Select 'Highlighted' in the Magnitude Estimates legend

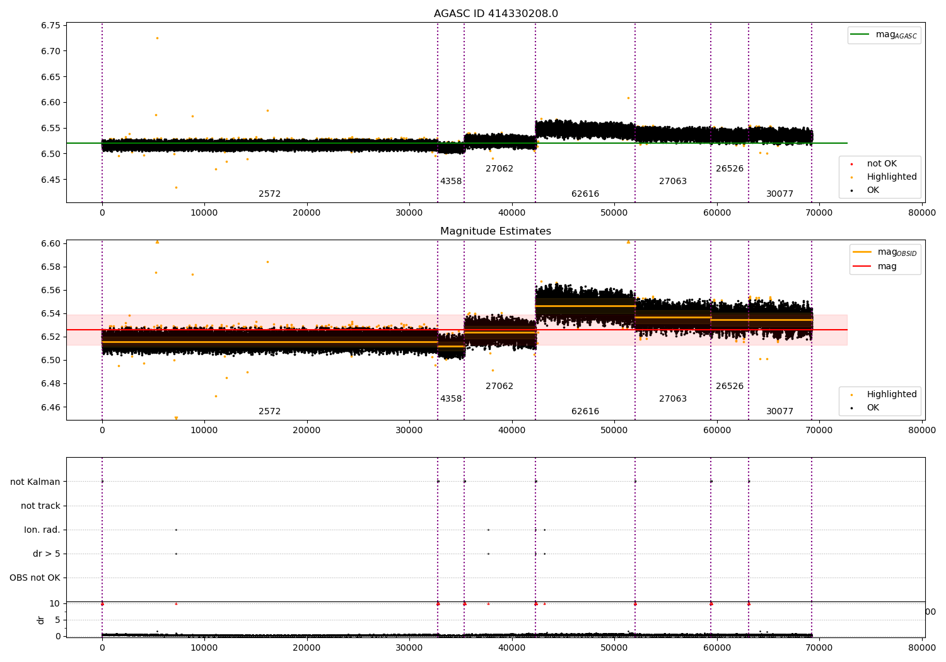click(883, 394)
